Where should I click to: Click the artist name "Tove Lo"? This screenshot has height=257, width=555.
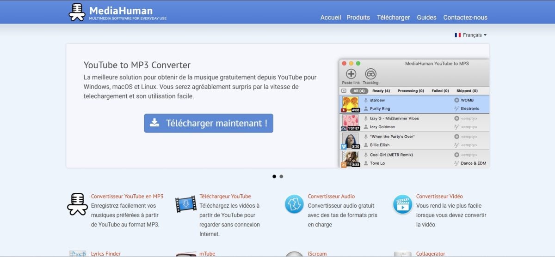(x=377, y=163)
